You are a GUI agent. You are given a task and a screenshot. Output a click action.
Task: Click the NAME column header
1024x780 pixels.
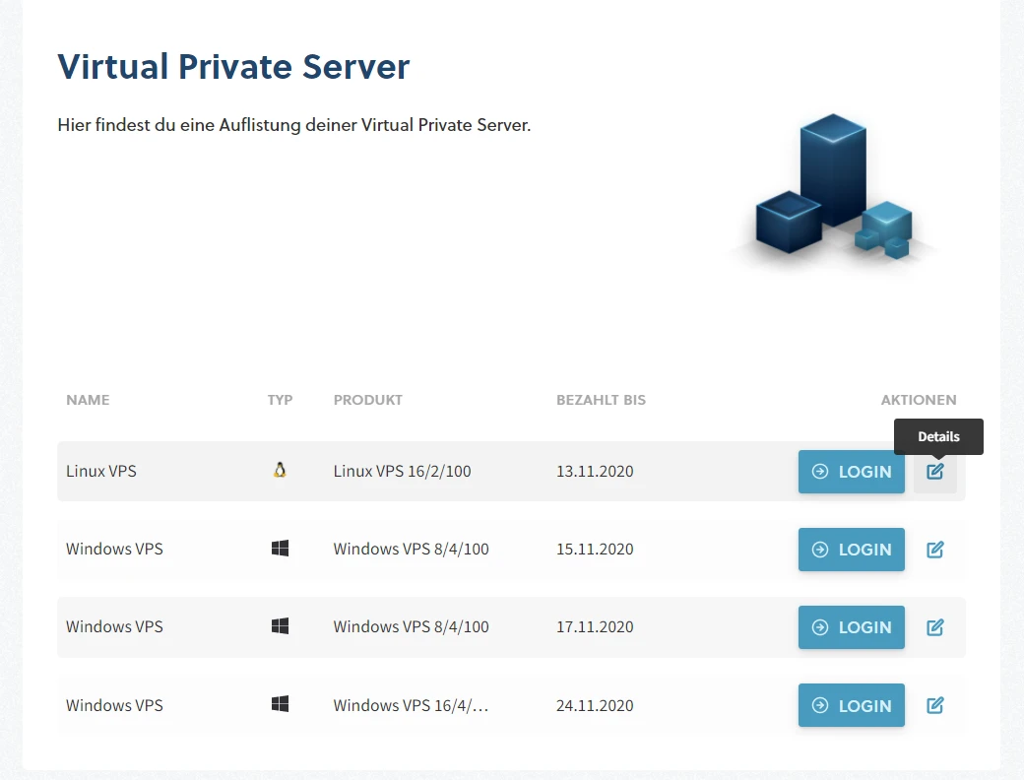coord(88,400)
